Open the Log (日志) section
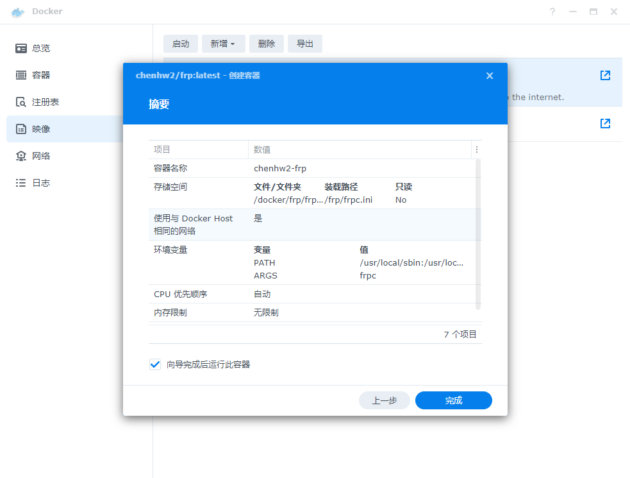 pos(40,183)
